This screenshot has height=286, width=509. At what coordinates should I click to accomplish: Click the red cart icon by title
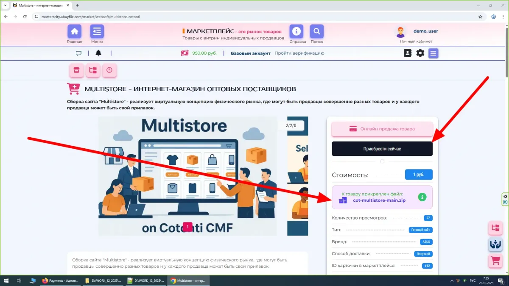click(x=73, y=89)
